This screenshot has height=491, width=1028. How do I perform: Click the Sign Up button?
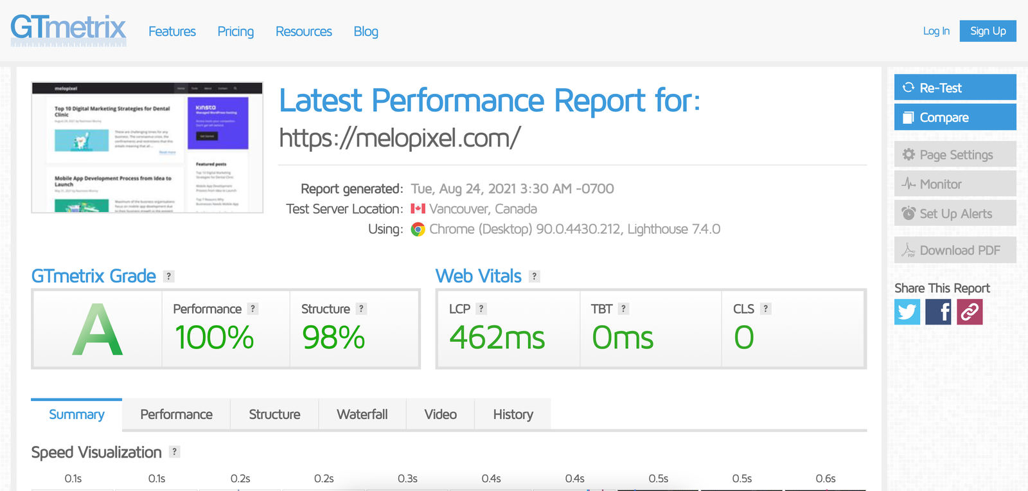[988, 31]
